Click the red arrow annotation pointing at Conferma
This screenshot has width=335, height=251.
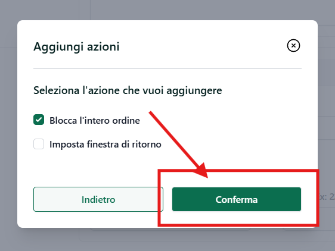tap(178, 145)
